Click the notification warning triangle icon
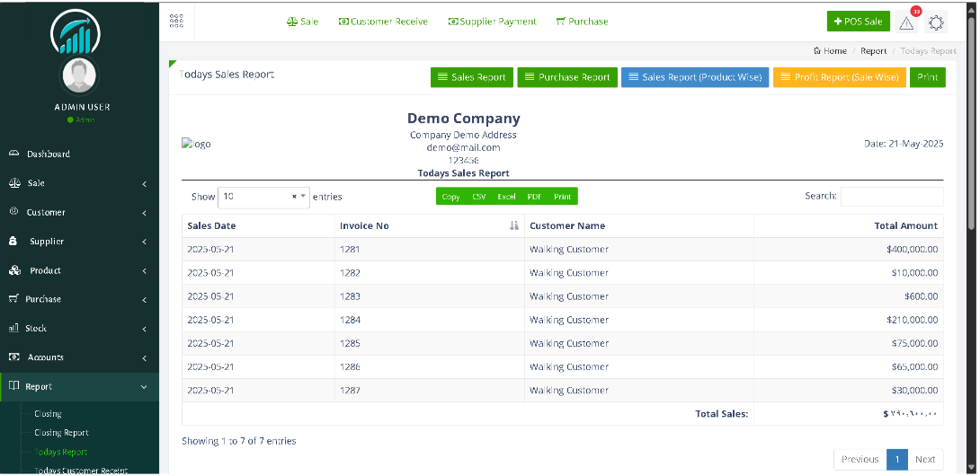 [906, 22]
